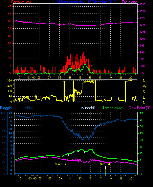Click the '180' wind direction axis value
The width and height of the screenshot is (153, 187).
coord(10,91)
